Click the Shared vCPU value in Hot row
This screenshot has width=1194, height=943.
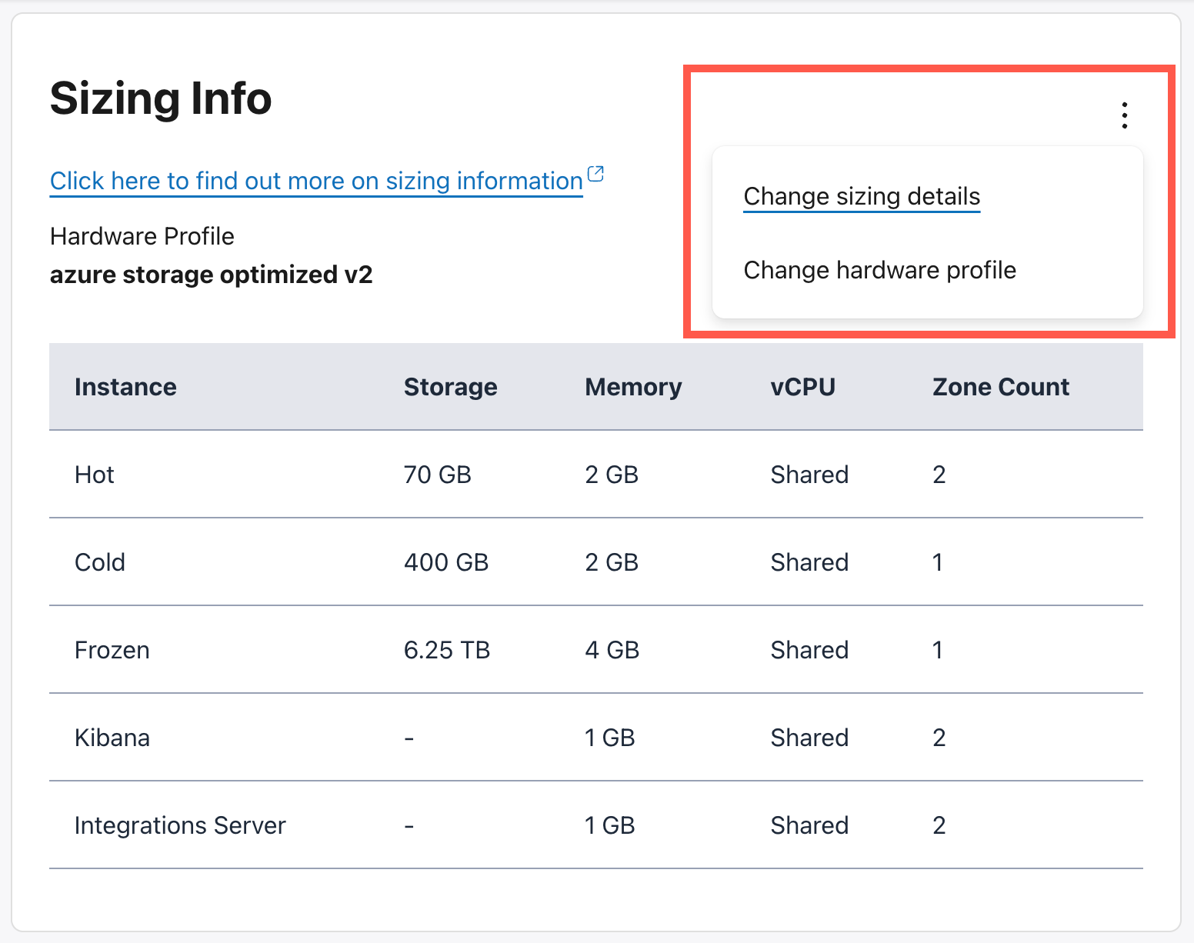pyautogui.click(x=809, y=475)
